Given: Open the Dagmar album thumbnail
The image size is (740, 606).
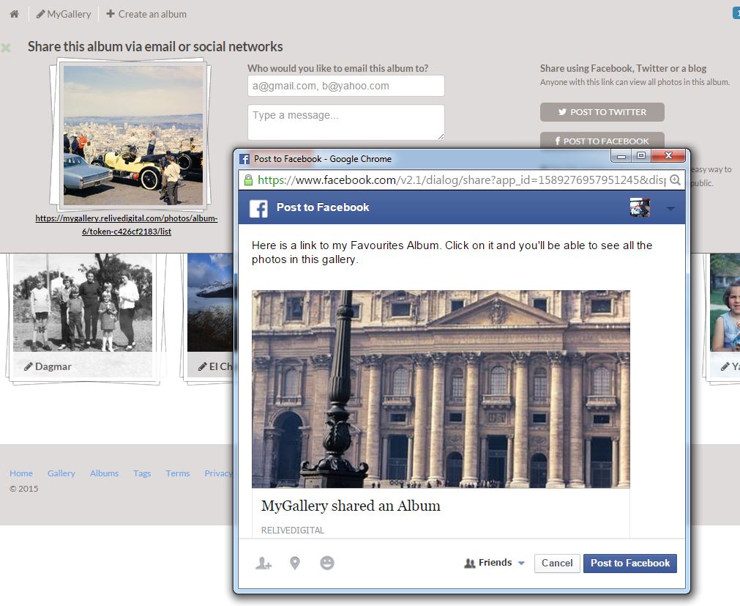Looking at the screenshot, I should pyautogui.click(x=82, y=304).
